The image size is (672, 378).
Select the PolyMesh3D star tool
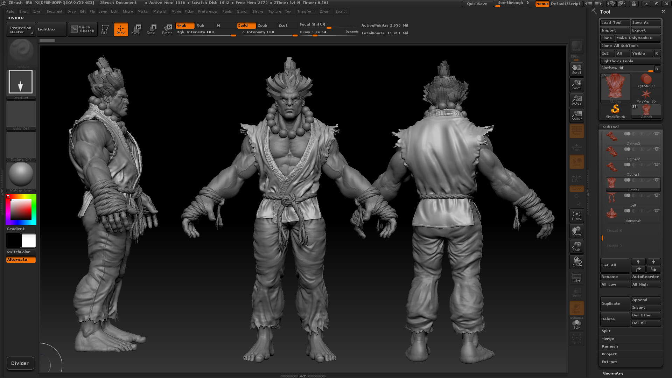(646, 96)
